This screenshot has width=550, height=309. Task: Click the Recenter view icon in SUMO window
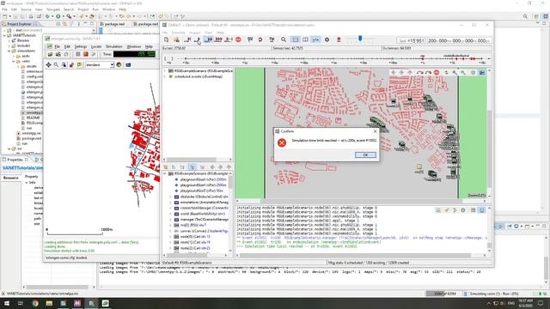tap(48, 65)
